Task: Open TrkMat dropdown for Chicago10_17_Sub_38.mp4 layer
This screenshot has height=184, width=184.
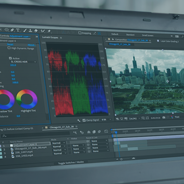Action: (78, 145)
